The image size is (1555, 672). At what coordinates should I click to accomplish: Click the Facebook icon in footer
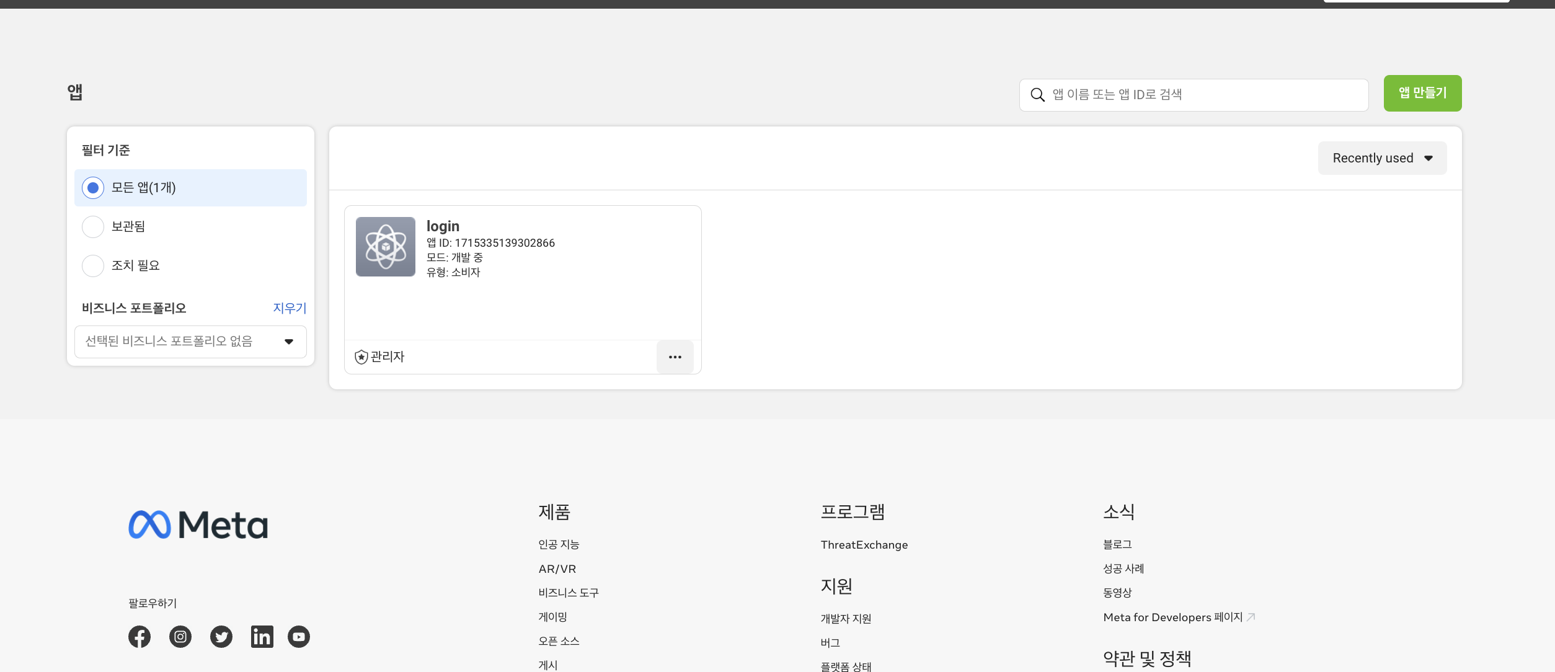tap(140, 637)
